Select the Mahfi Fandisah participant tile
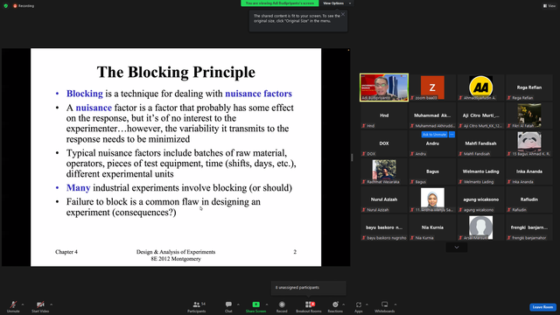560x315 pixels. (480, 143)
